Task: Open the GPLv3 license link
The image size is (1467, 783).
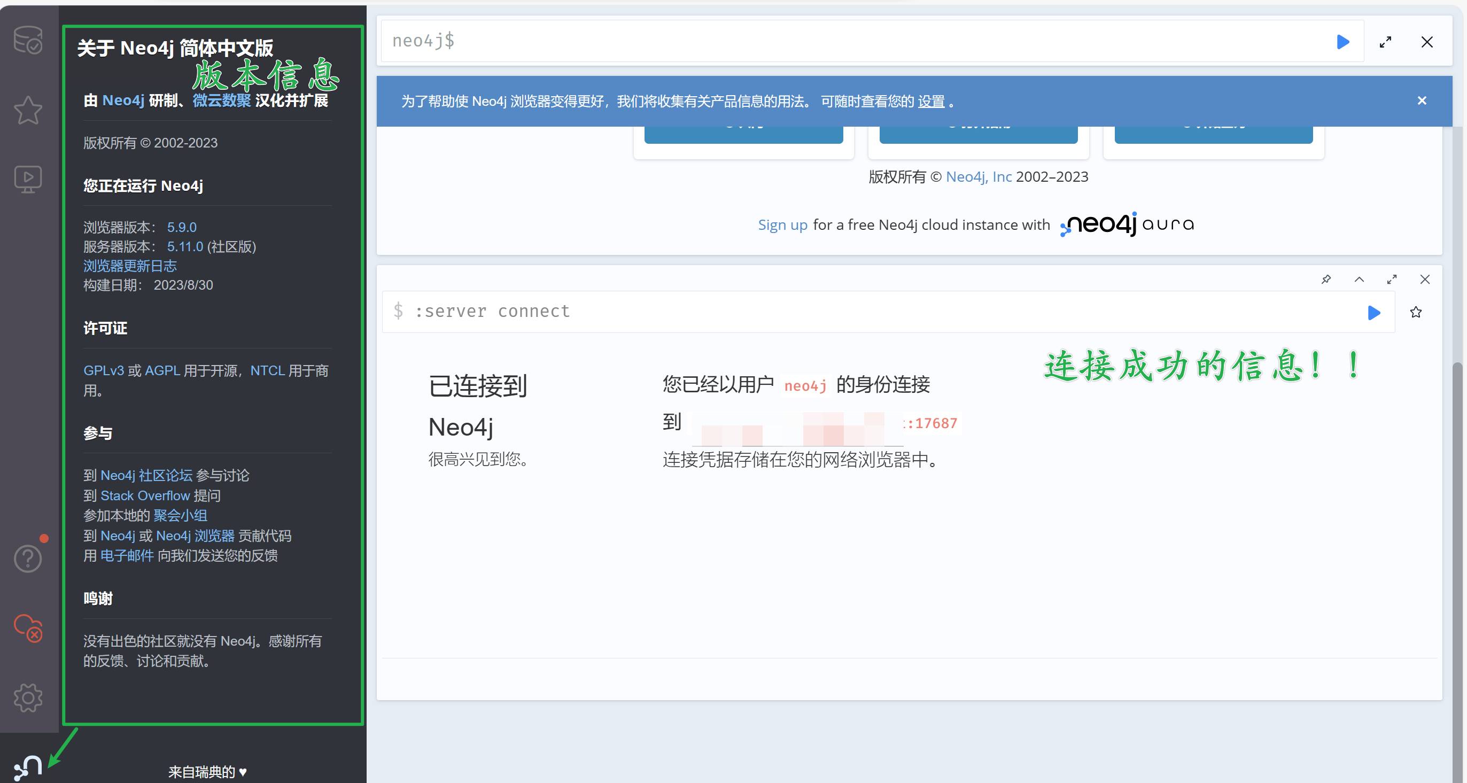Action: pyautogui.click(x=104, y=371)
